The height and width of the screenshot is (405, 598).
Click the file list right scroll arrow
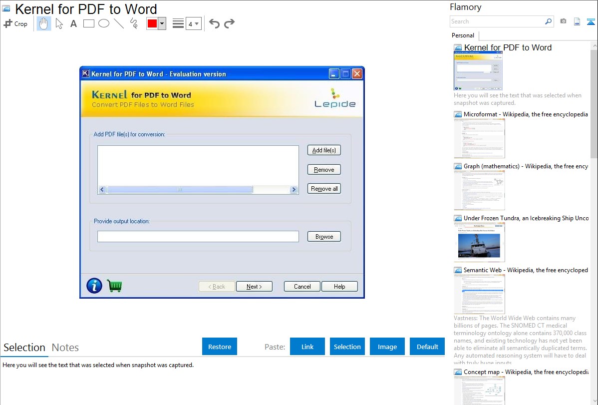click(294, 190)
